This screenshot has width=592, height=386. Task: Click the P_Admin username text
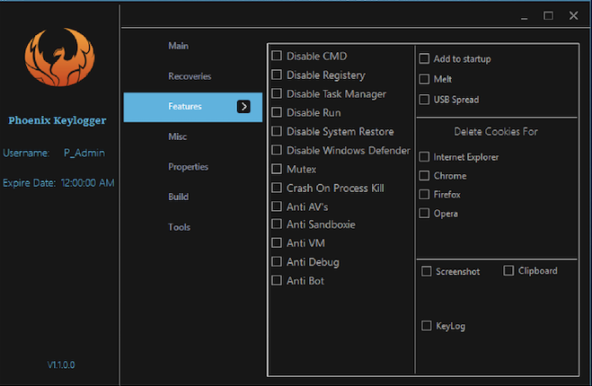tap(84, 153)
